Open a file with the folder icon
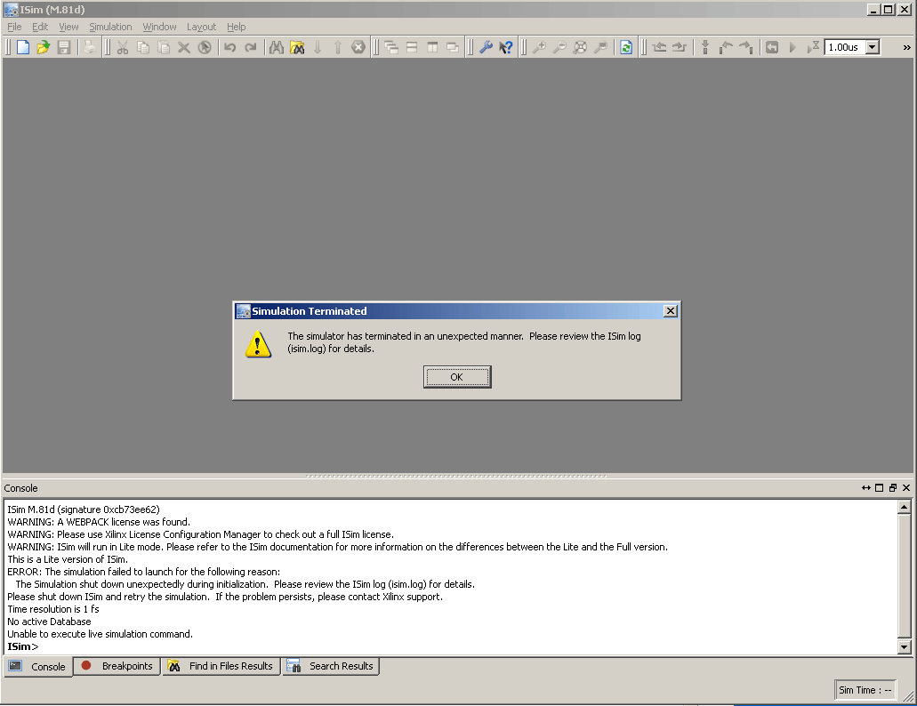The image size is (917, 706). (44, 47)
